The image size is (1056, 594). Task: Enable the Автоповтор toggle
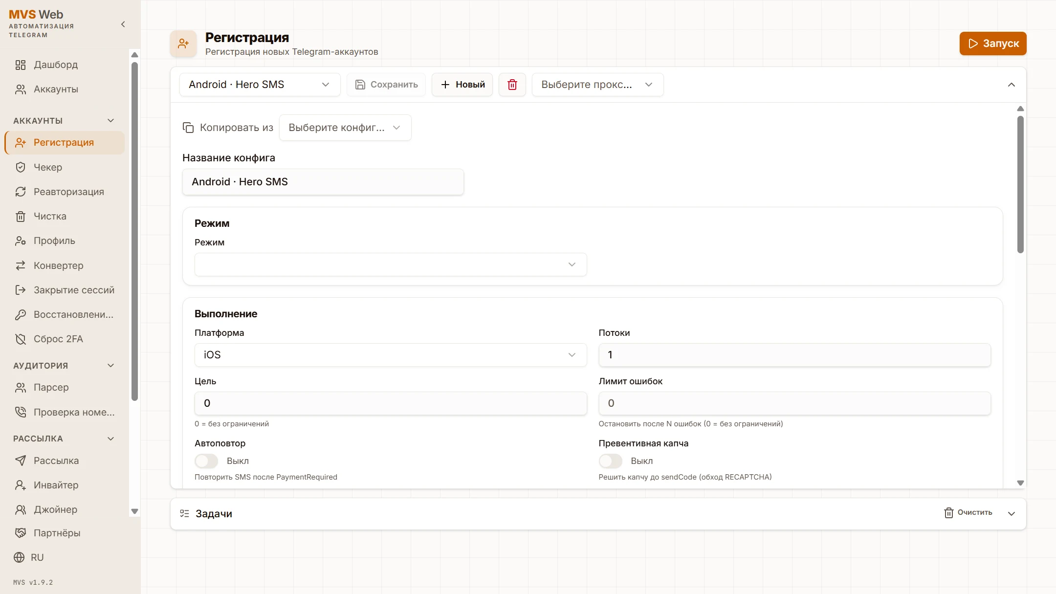[x=206, y=461]
